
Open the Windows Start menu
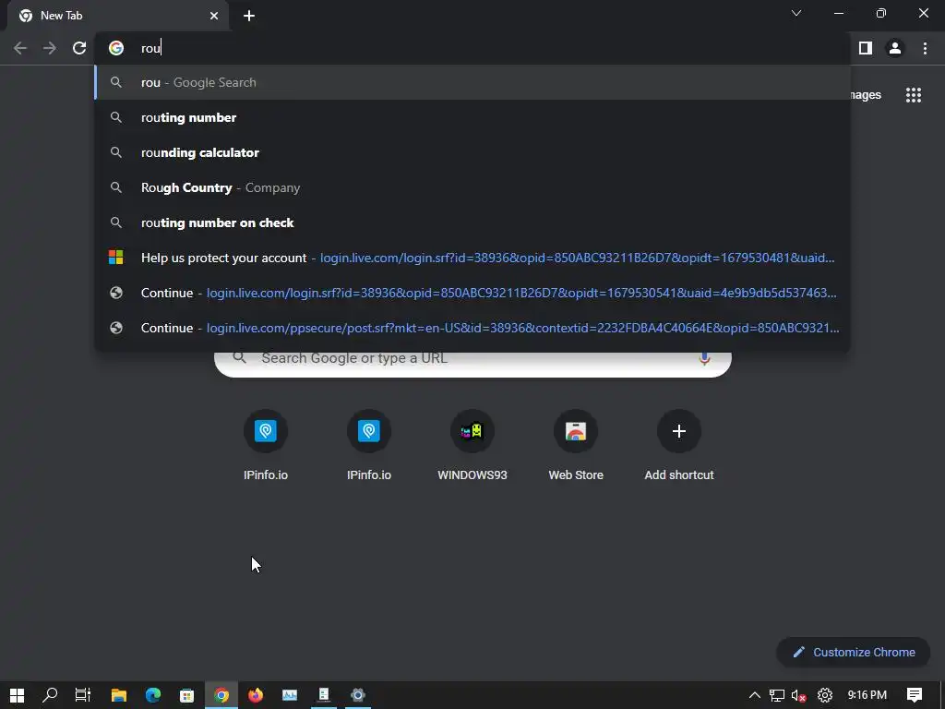coord(17,695)
